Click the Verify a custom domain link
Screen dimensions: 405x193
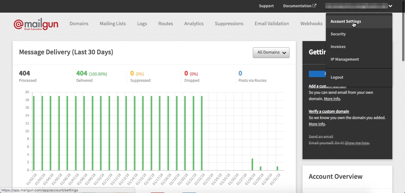coord(329,111)
